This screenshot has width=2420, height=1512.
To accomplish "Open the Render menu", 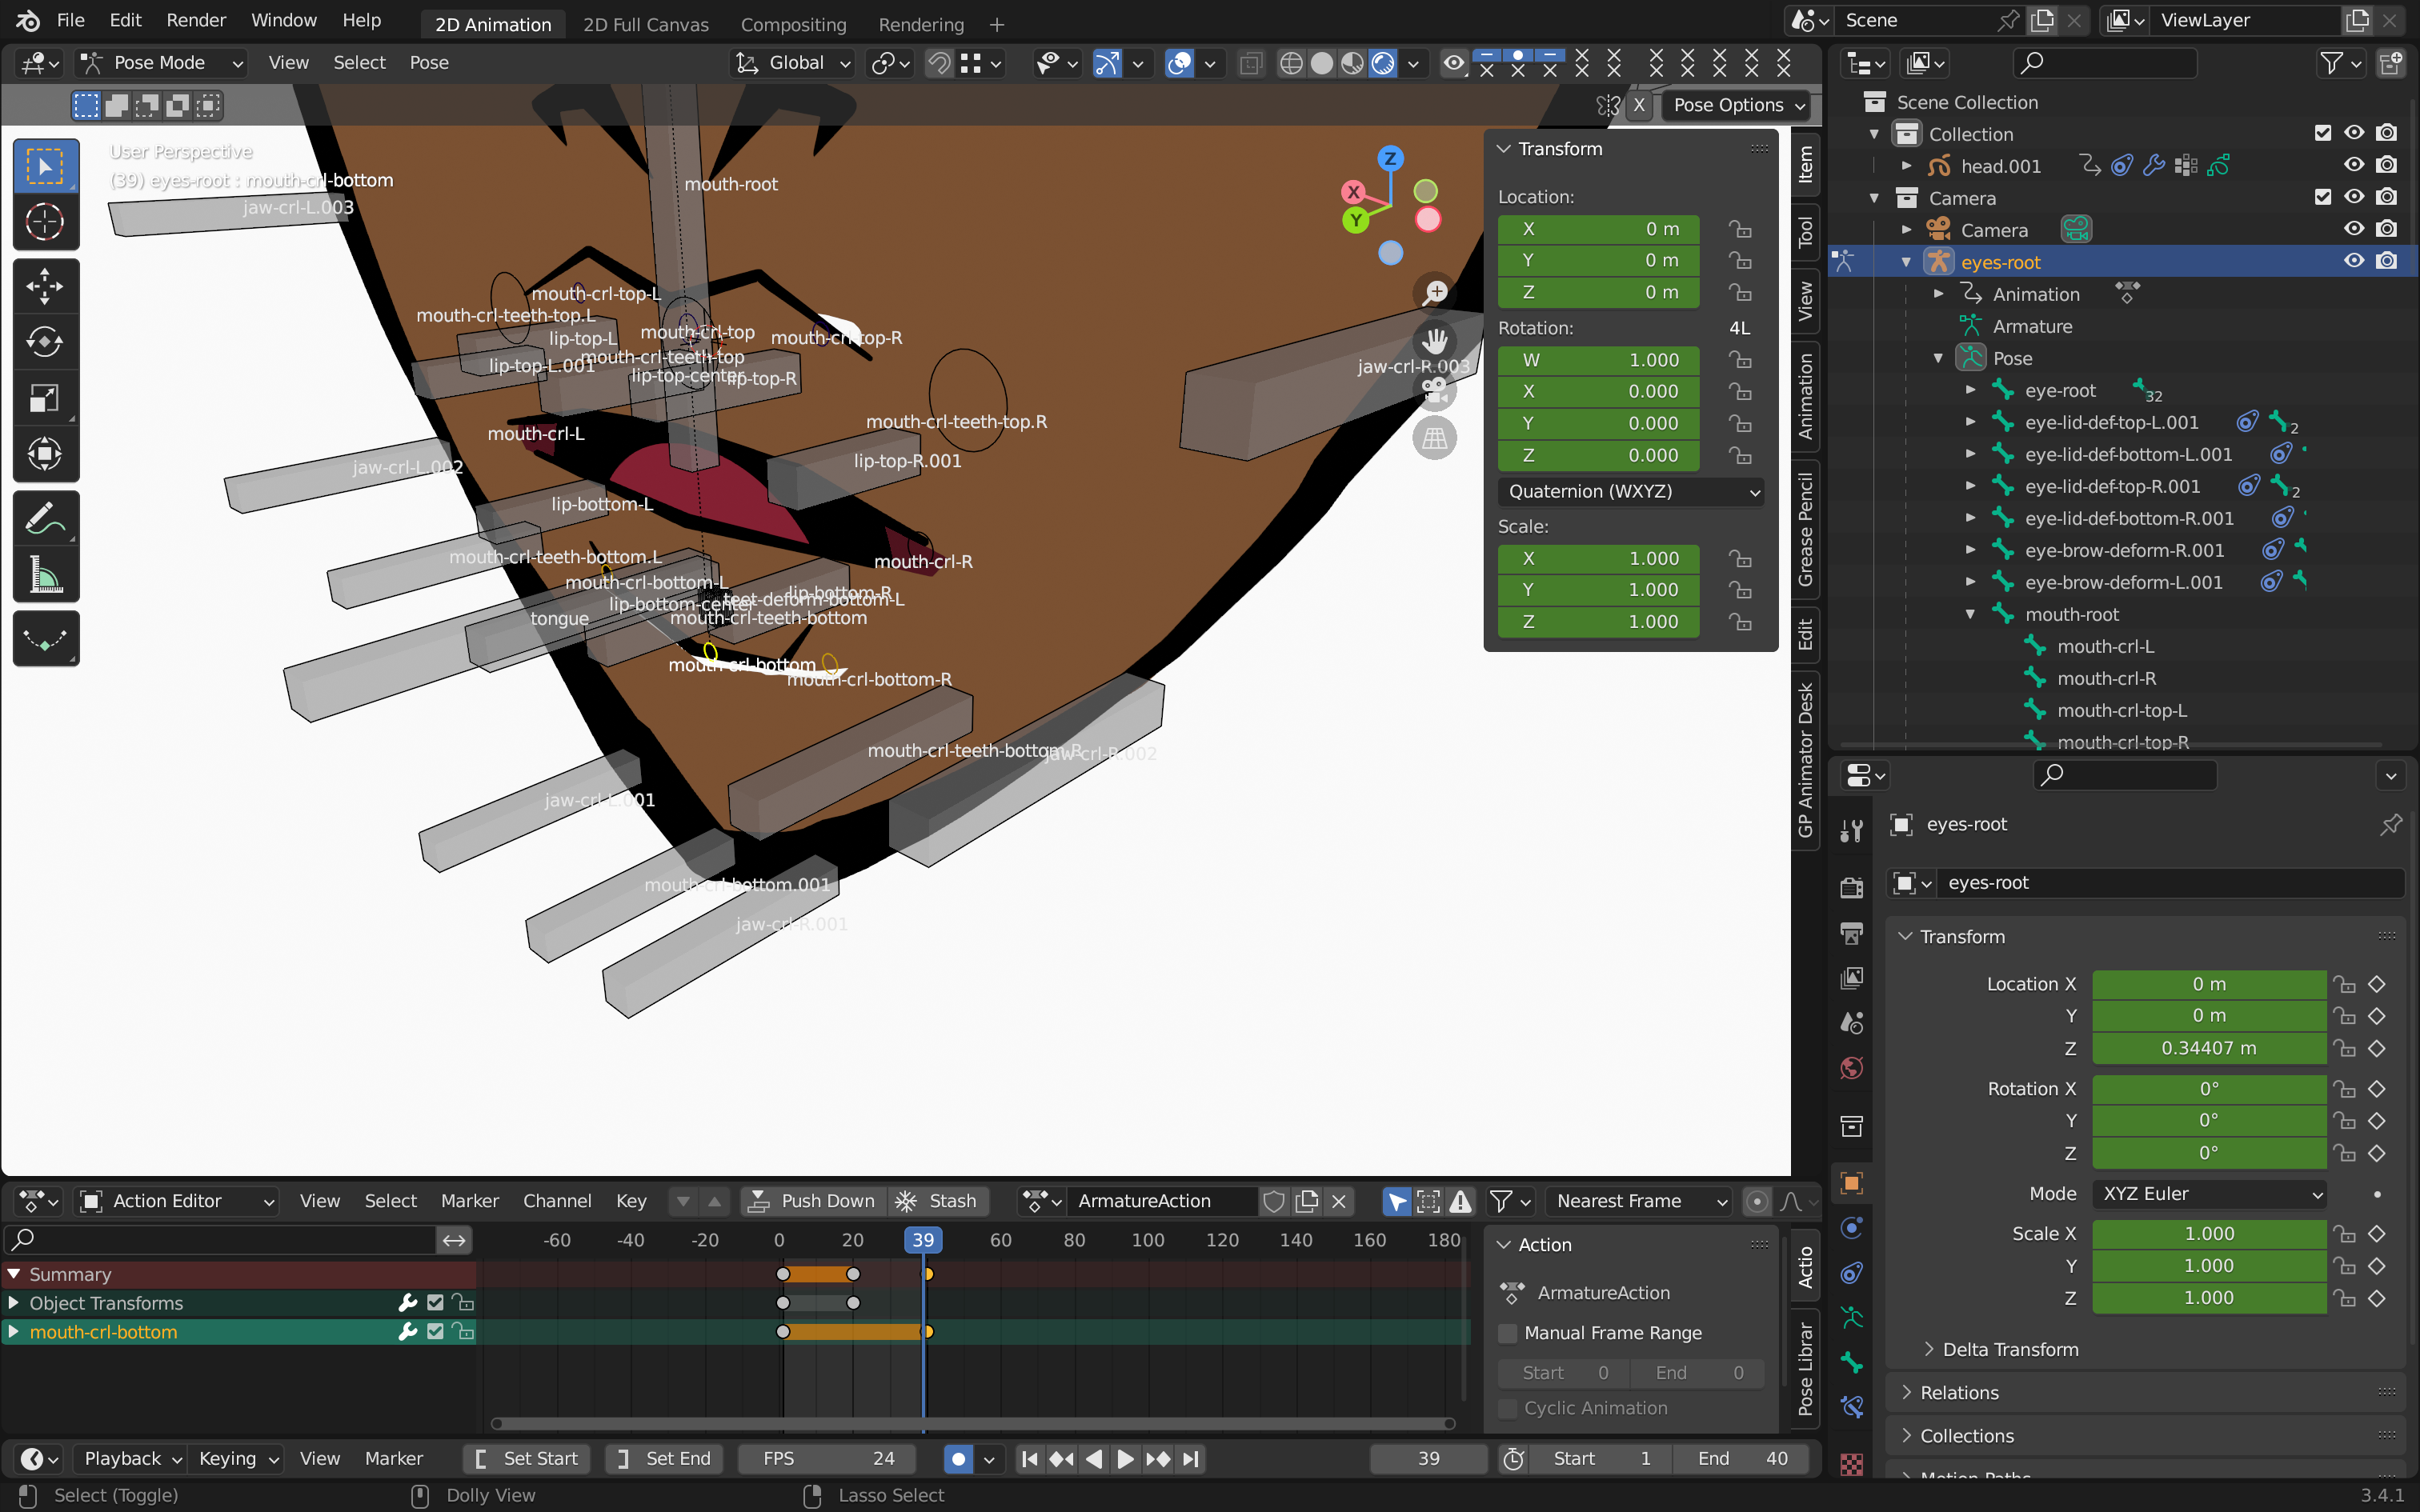I will pyautogui.click(x=196, y=20).
